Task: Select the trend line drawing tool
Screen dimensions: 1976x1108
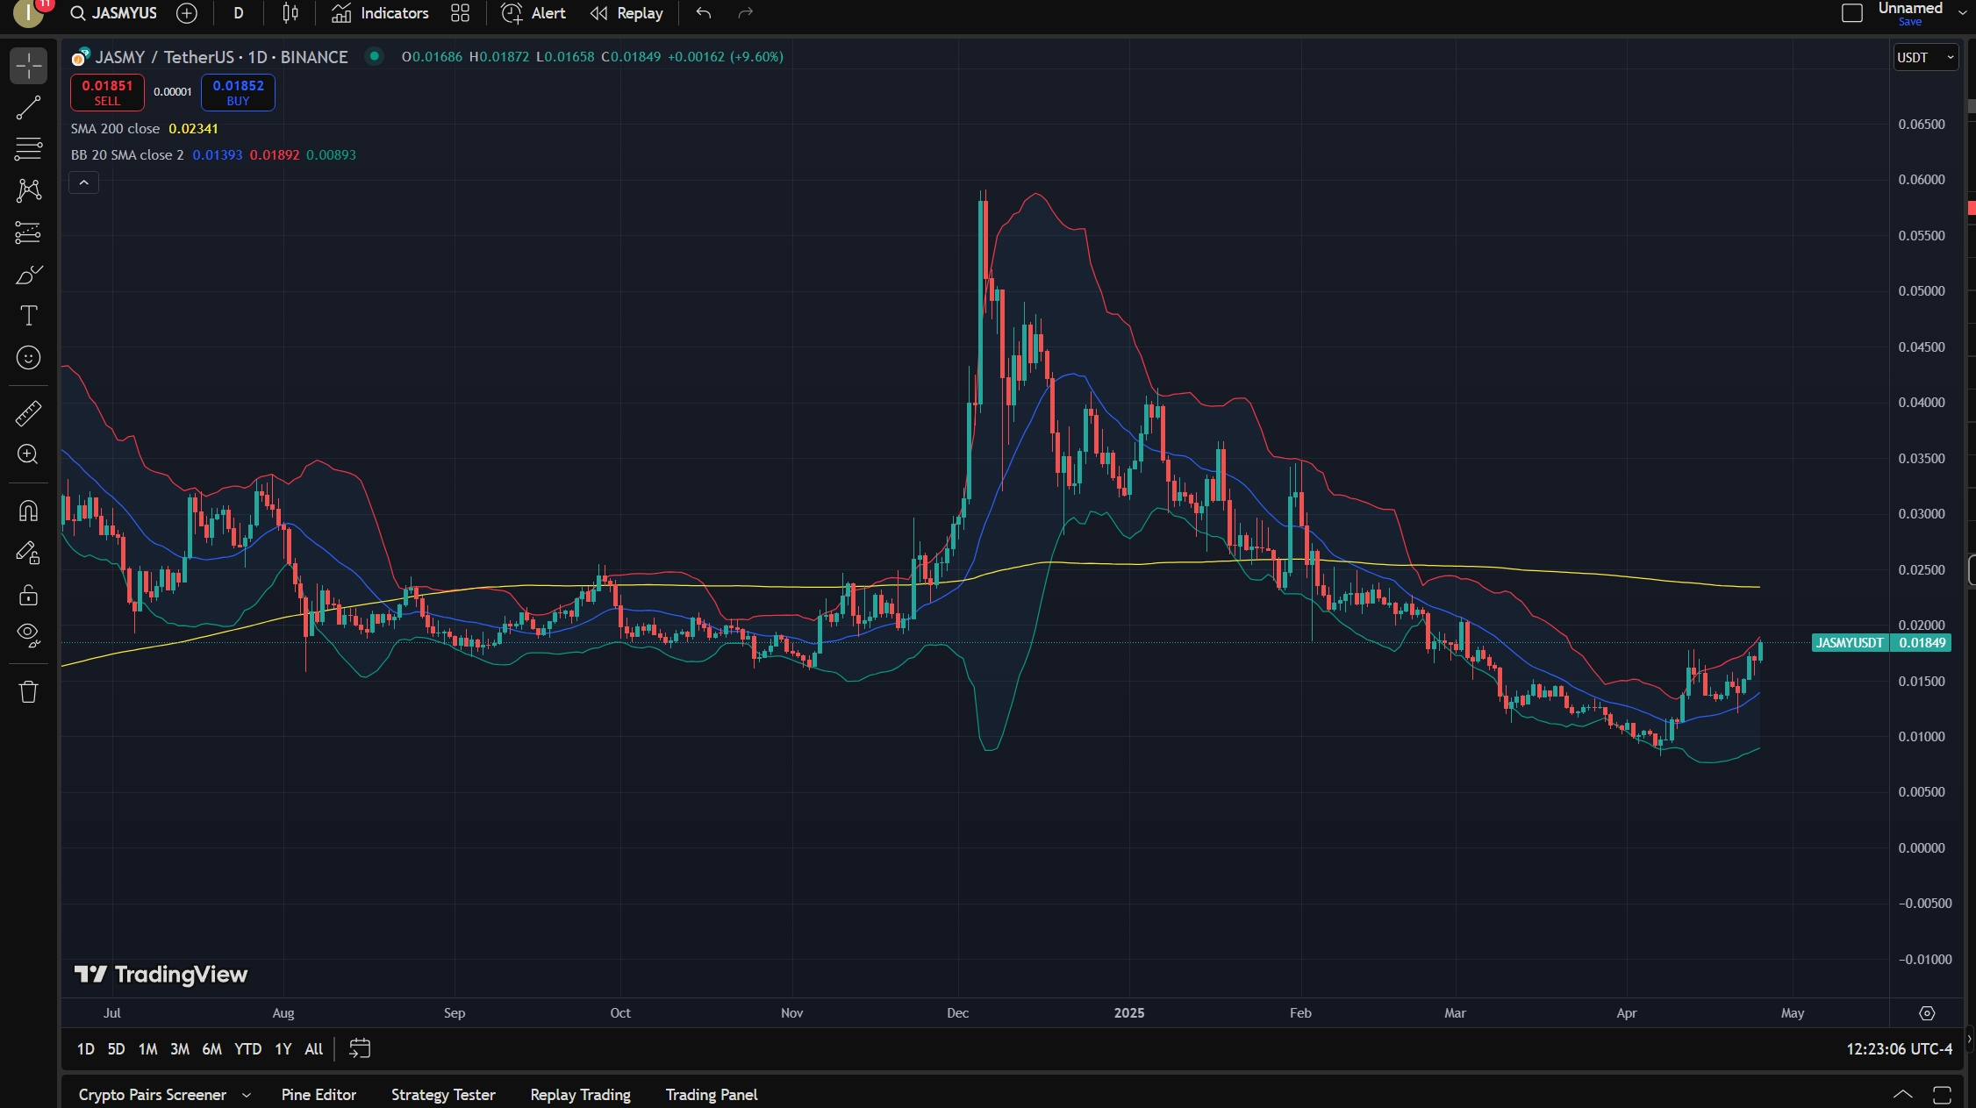Action: tap(28, 108)
